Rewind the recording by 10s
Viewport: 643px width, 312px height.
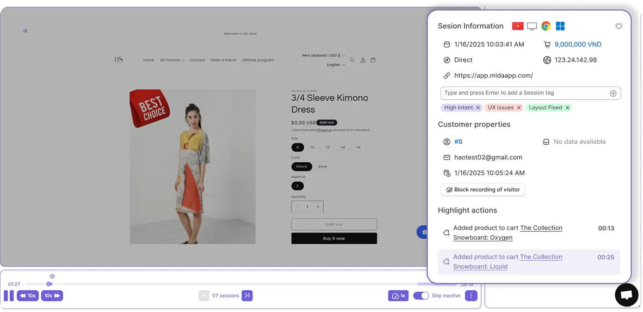click(28, 296)
